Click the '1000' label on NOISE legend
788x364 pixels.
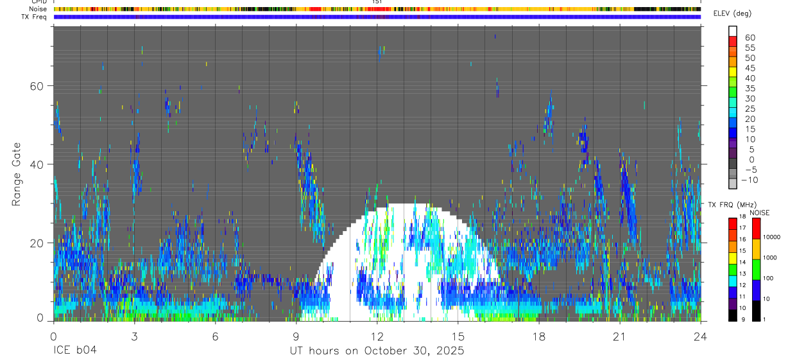(x=769, y=257)
